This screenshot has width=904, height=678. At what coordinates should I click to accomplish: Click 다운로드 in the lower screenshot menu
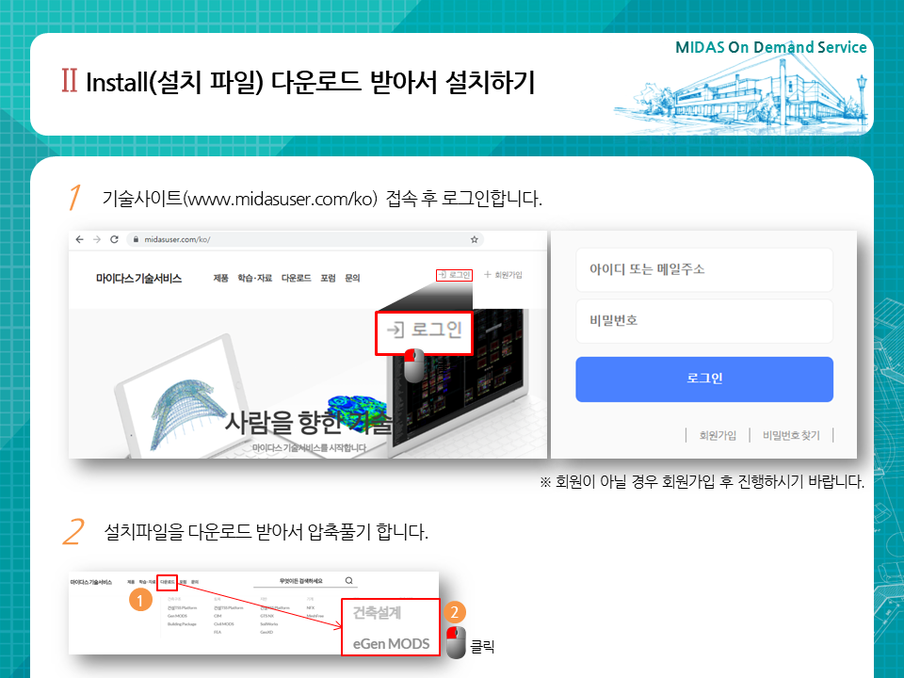coord(168,582)
